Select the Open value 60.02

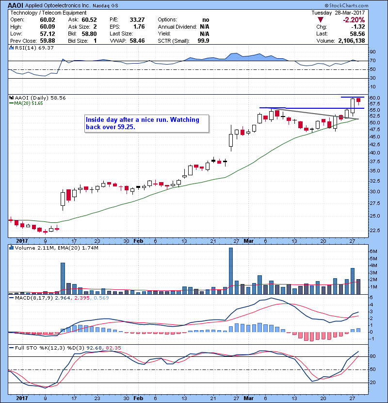click(47, 20)
